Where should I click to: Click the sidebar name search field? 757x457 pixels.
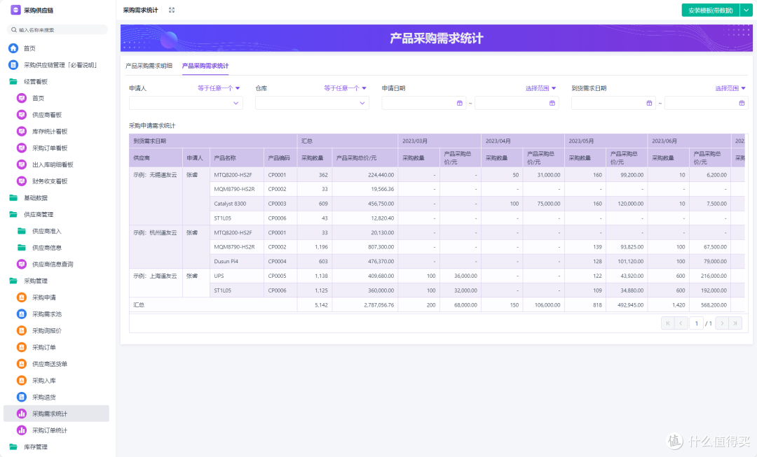tap(57, 30)
